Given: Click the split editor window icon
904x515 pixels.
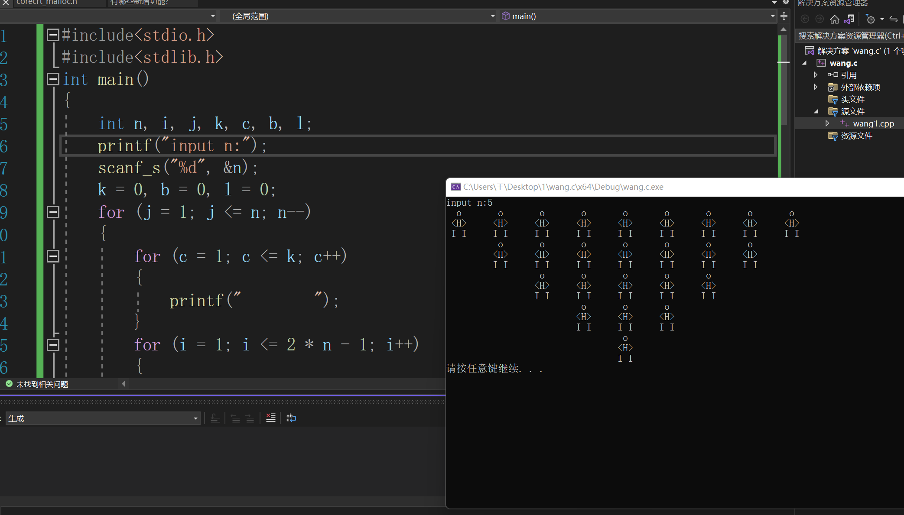Looking at the screenshot, I should click(x=784, y=16).
